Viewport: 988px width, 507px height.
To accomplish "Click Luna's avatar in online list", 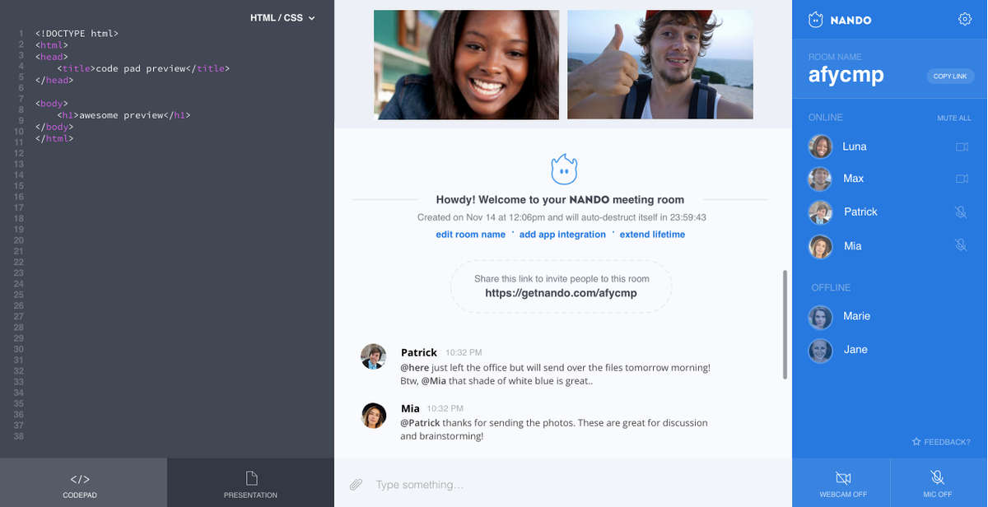I will (x=820, y=147).
